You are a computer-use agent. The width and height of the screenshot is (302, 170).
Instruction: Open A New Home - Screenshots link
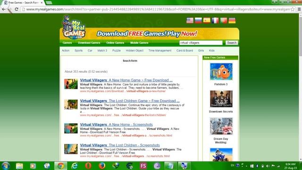click(x=117, y=125)
